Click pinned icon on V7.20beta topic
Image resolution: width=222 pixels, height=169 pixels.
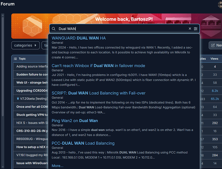18,98
